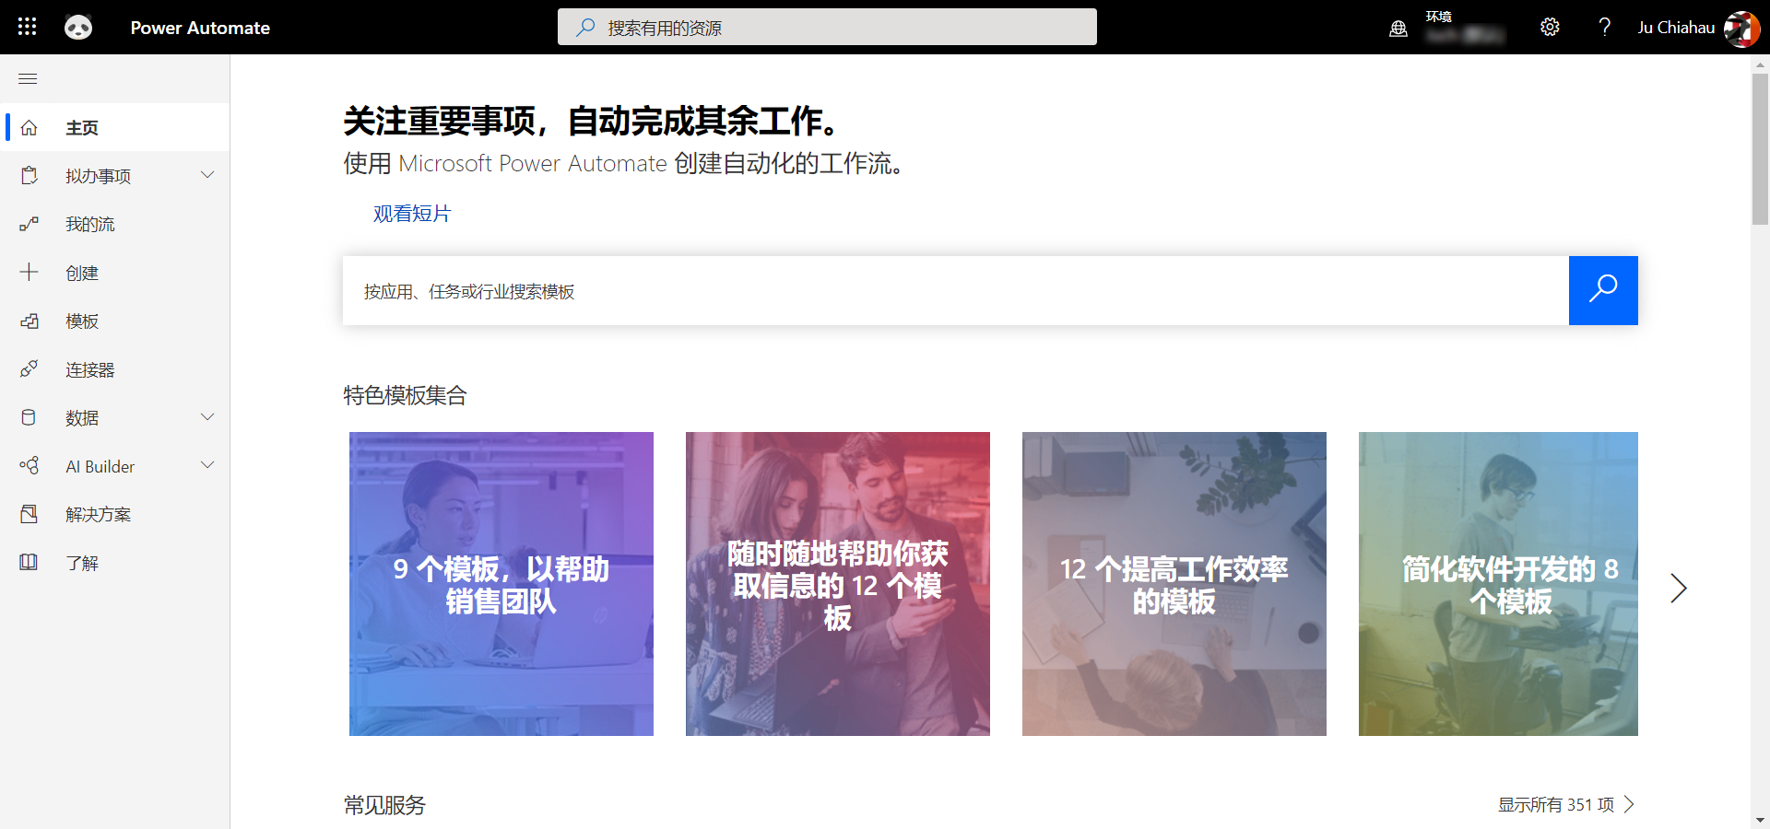Collapse the left navigation hamburger menu

point(28,79)
